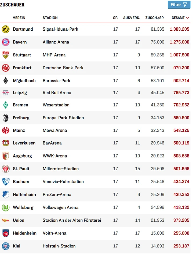The width and height of the screenshot is (196, 255).
Task: Click the Borussia Dortmund club crest
Action: coord(6,29)
